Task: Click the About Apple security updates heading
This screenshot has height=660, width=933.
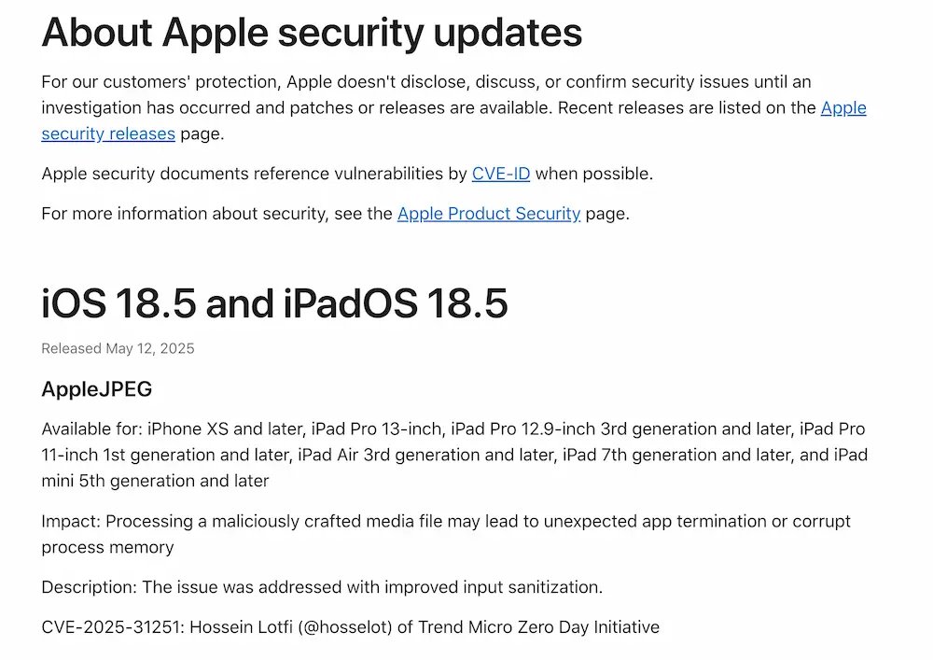Action: pyautogui.click(x=312, y=34)
